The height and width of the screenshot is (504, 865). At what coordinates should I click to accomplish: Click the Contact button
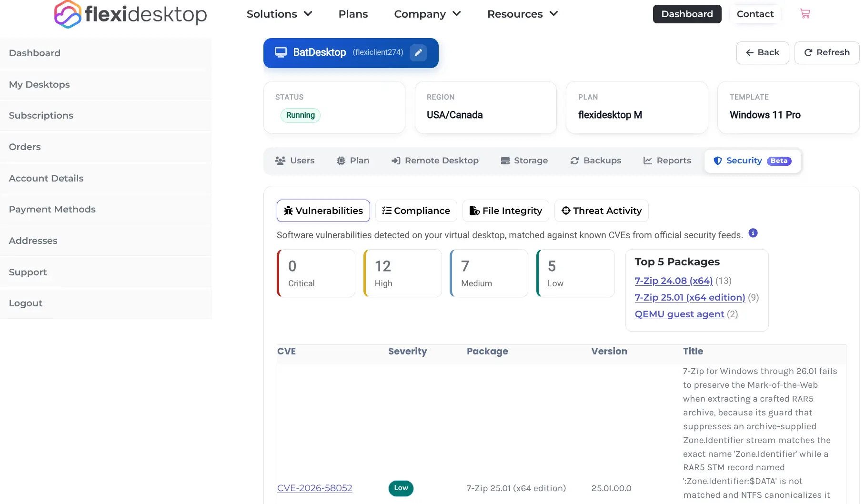[x=755, y=14]
